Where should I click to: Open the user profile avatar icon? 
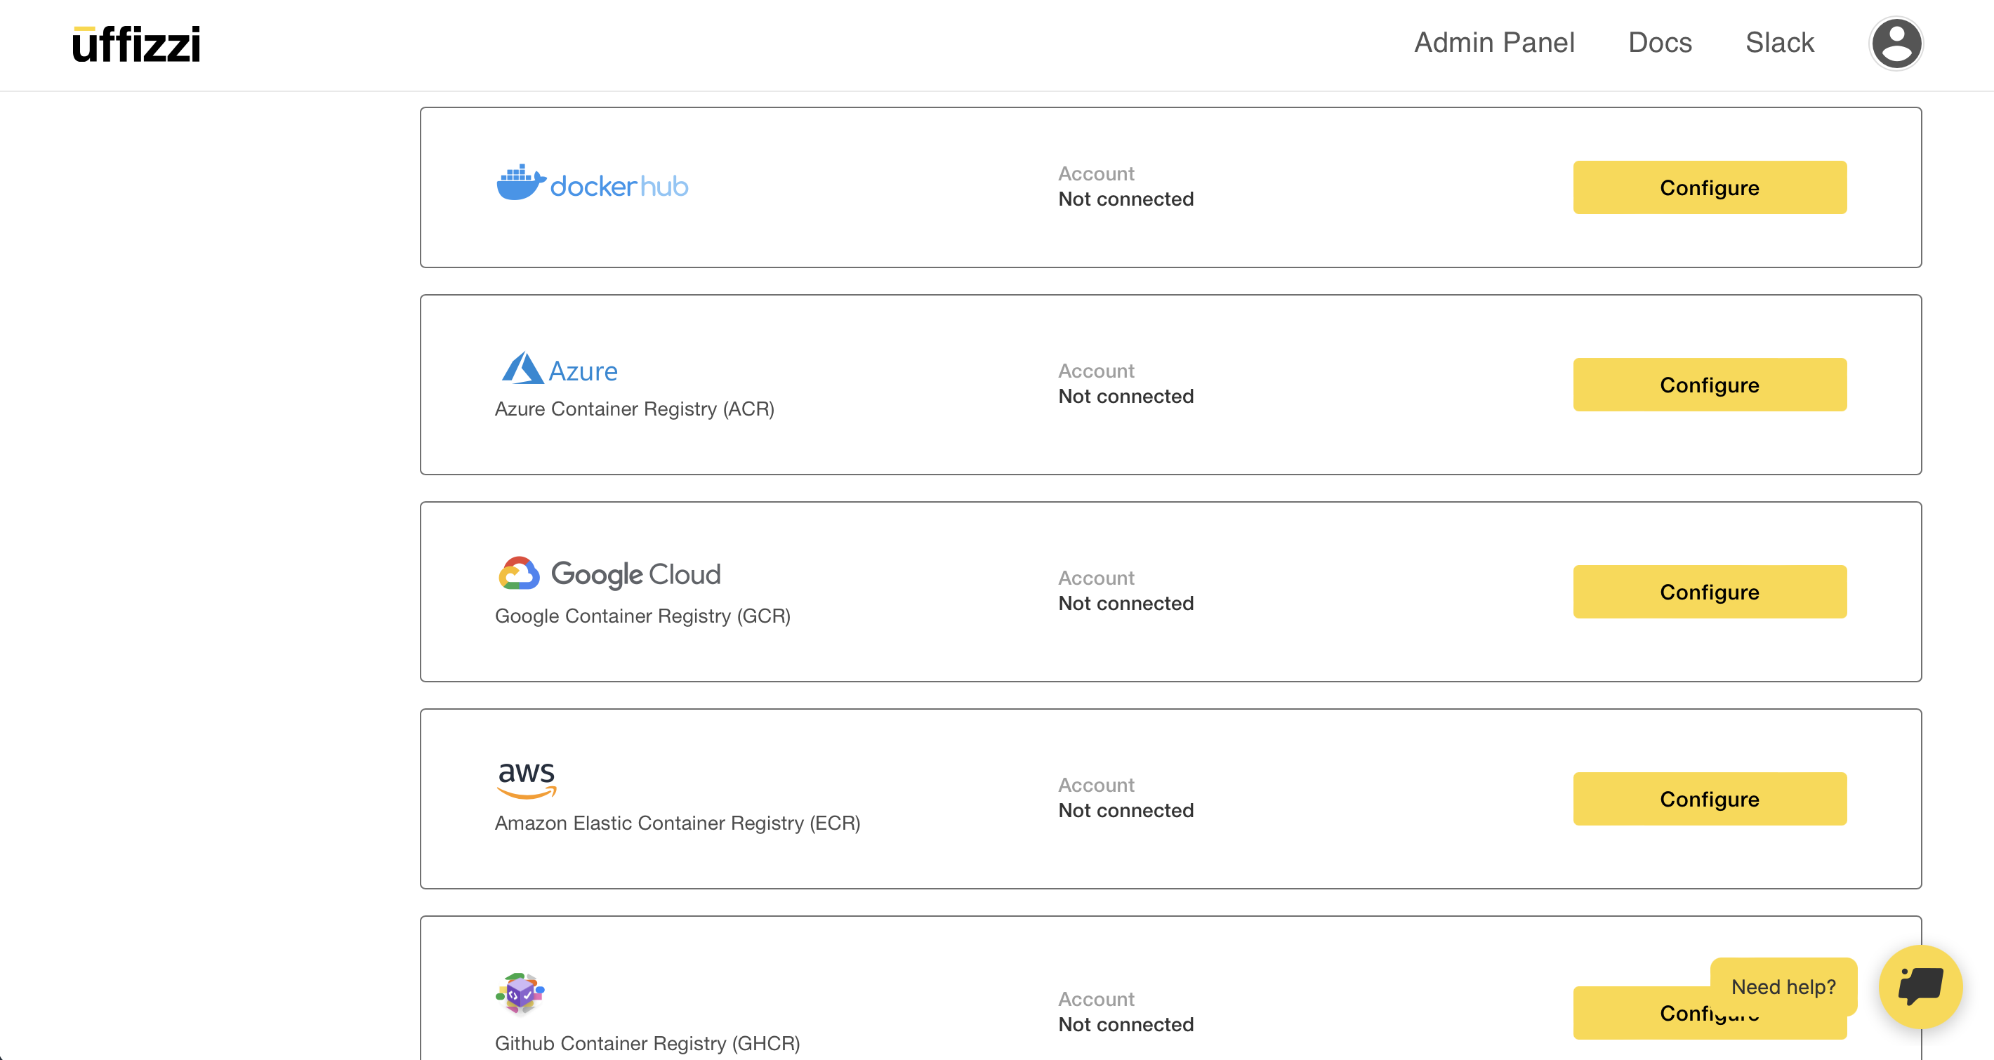pyautogui.click(x=1895, y=44)
